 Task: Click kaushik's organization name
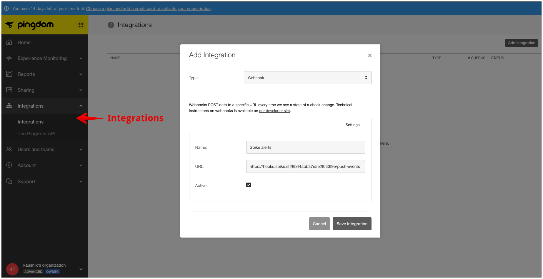coord(44,265)
